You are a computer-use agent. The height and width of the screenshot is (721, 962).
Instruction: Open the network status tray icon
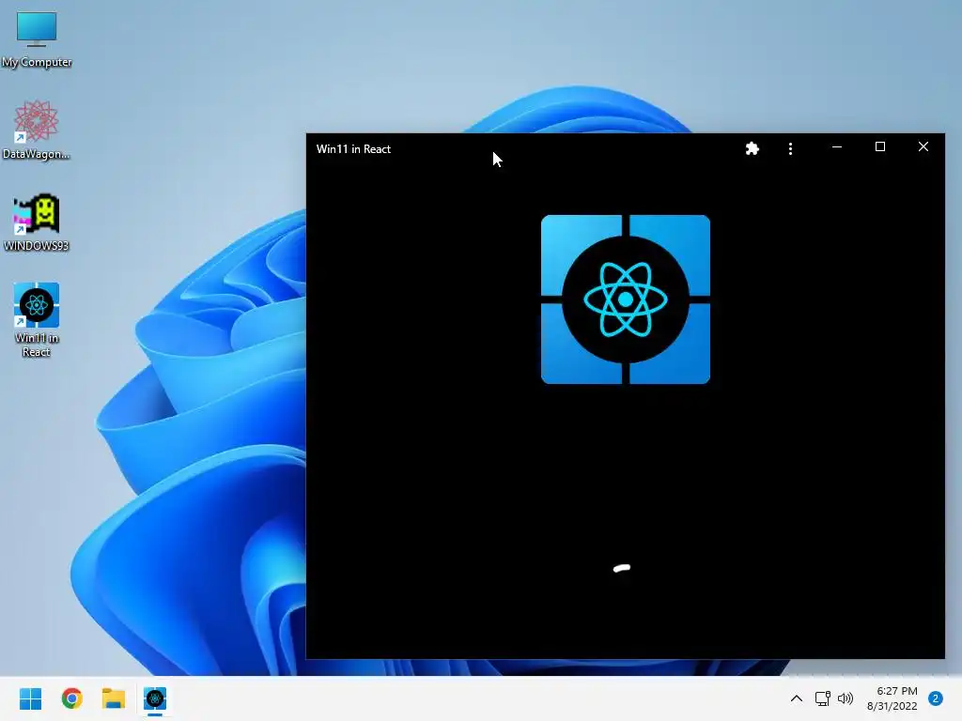pyautogui.click(x=822, y=698)
